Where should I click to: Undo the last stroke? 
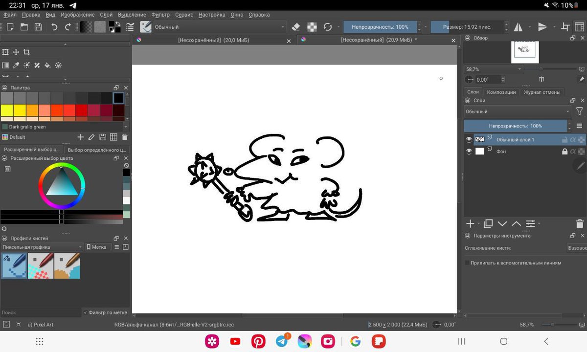click(54, 27)
